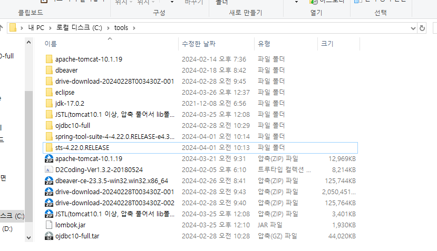Viewport: 437px width, 251px height.
Task: Click the dbeaver-ce-23.3.5-win32.win32.x86_64 name
Action: tap(112, 181)
